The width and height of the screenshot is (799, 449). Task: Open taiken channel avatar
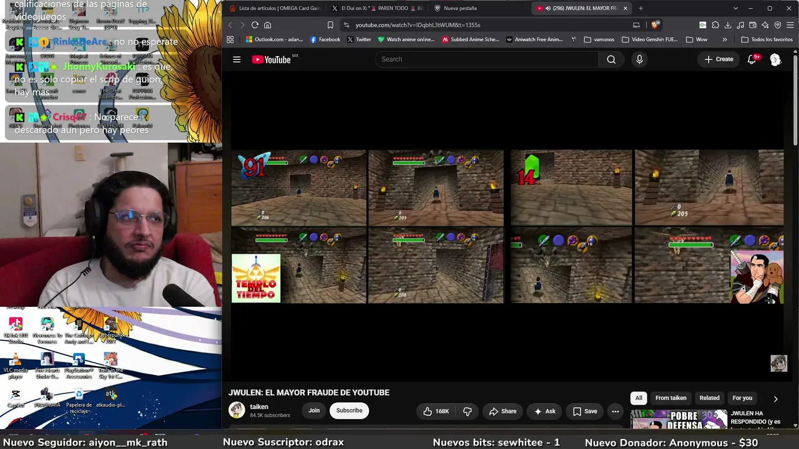237,410
